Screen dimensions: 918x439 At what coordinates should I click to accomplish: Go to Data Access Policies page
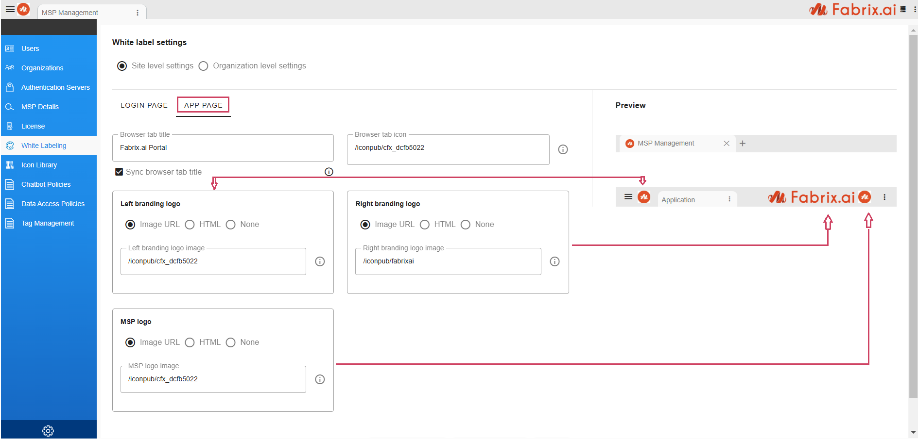[52, 204]
